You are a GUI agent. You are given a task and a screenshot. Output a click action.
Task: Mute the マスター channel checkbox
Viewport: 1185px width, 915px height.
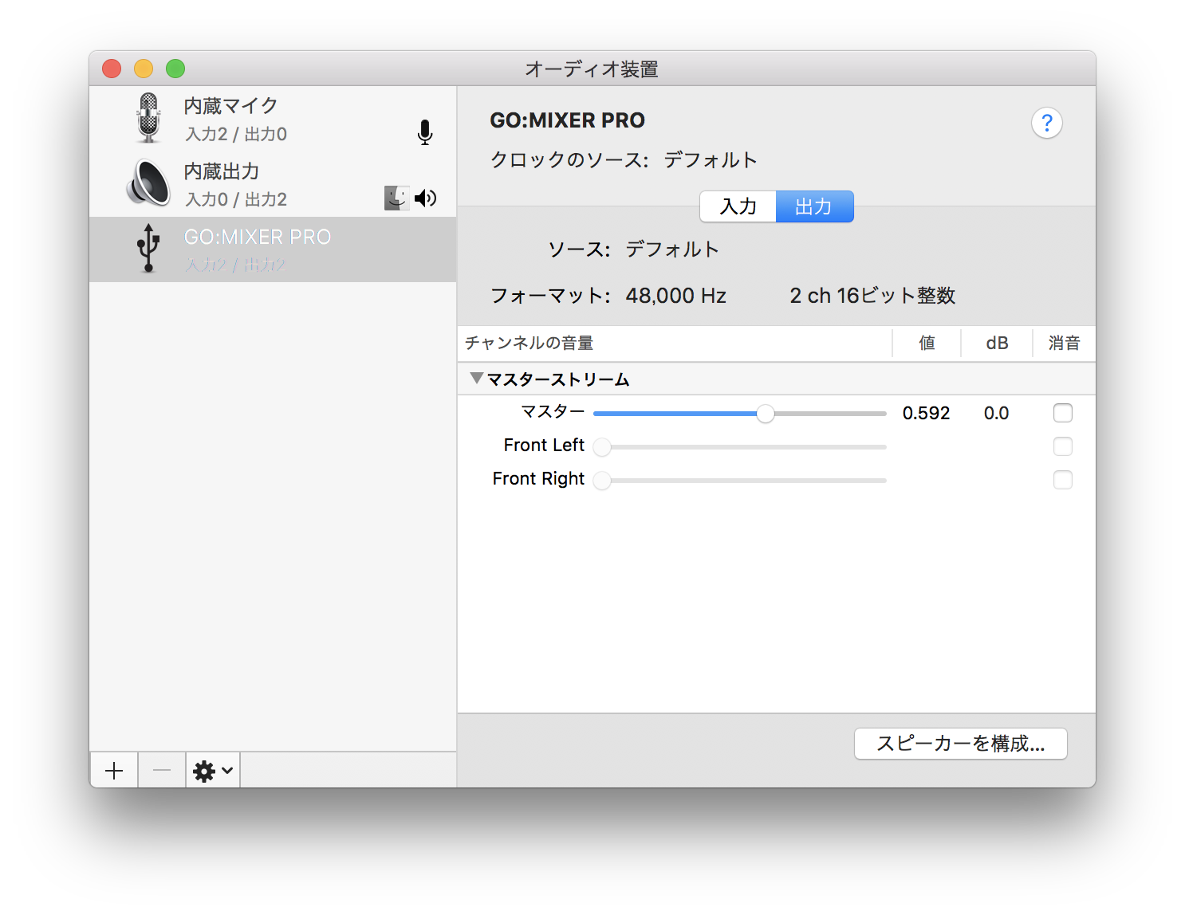1063,413
